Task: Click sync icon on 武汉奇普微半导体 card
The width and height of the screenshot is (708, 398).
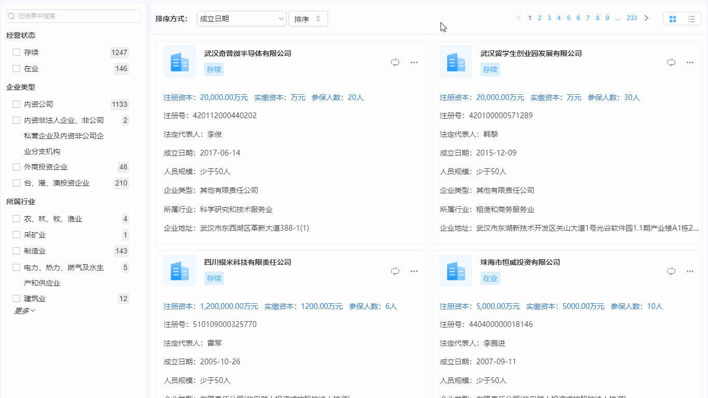Action: point(394,62)
